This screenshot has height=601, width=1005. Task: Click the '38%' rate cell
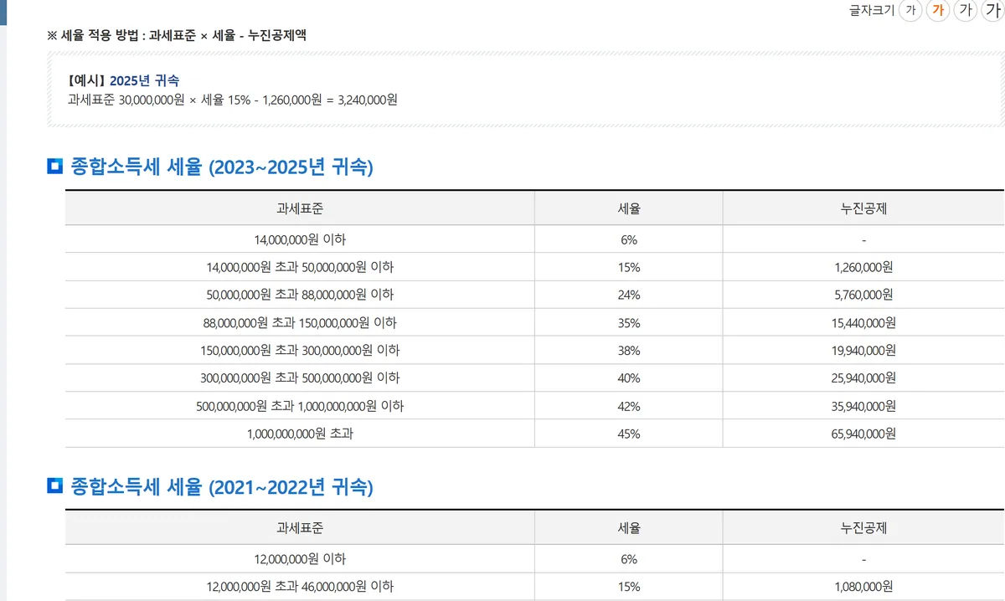[x=629, y=350]
